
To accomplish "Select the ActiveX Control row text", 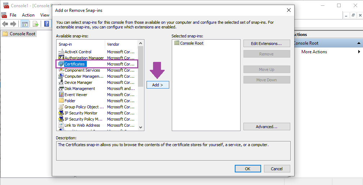I will click(78, 52).
